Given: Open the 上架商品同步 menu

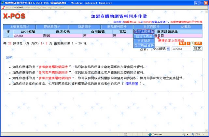Looking at the screenshot, I should tap(19, 27).
